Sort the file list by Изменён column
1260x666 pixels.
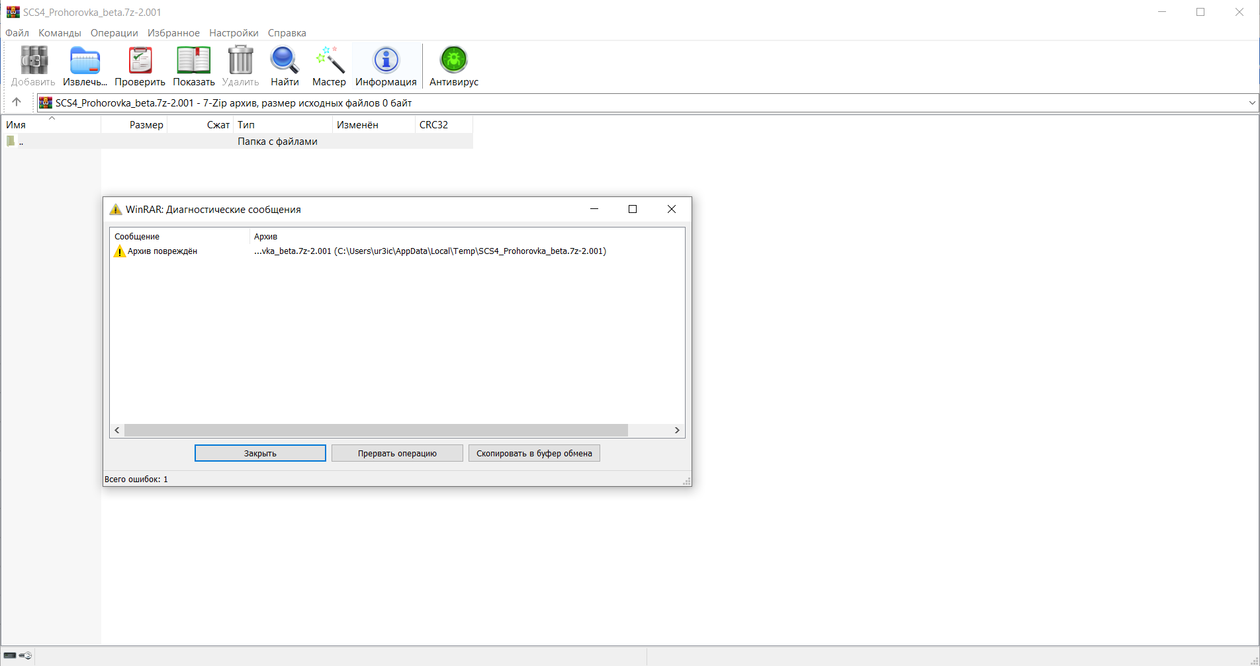coord(373,124)
